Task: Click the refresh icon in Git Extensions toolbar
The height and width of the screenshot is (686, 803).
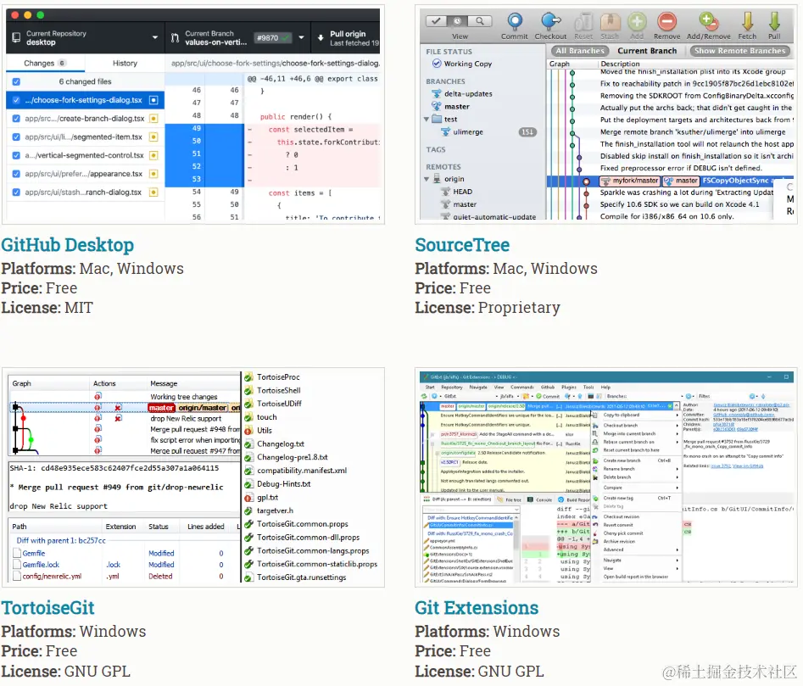Action: click(424, 396)
